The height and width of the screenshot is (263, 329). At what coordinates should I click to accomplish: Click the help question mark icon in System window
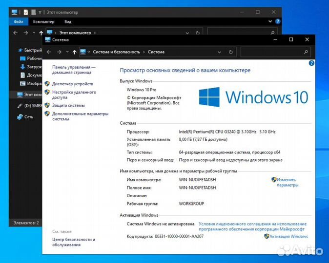pos(311,63)
